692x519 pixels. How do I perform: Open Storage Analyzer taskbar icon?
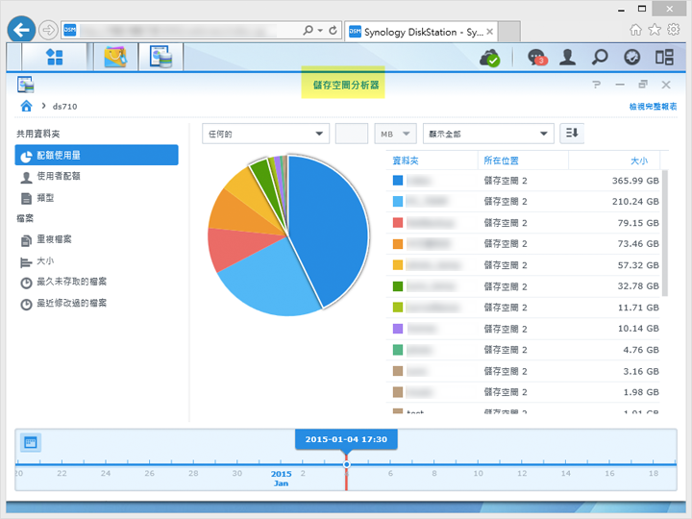point(161,57)
